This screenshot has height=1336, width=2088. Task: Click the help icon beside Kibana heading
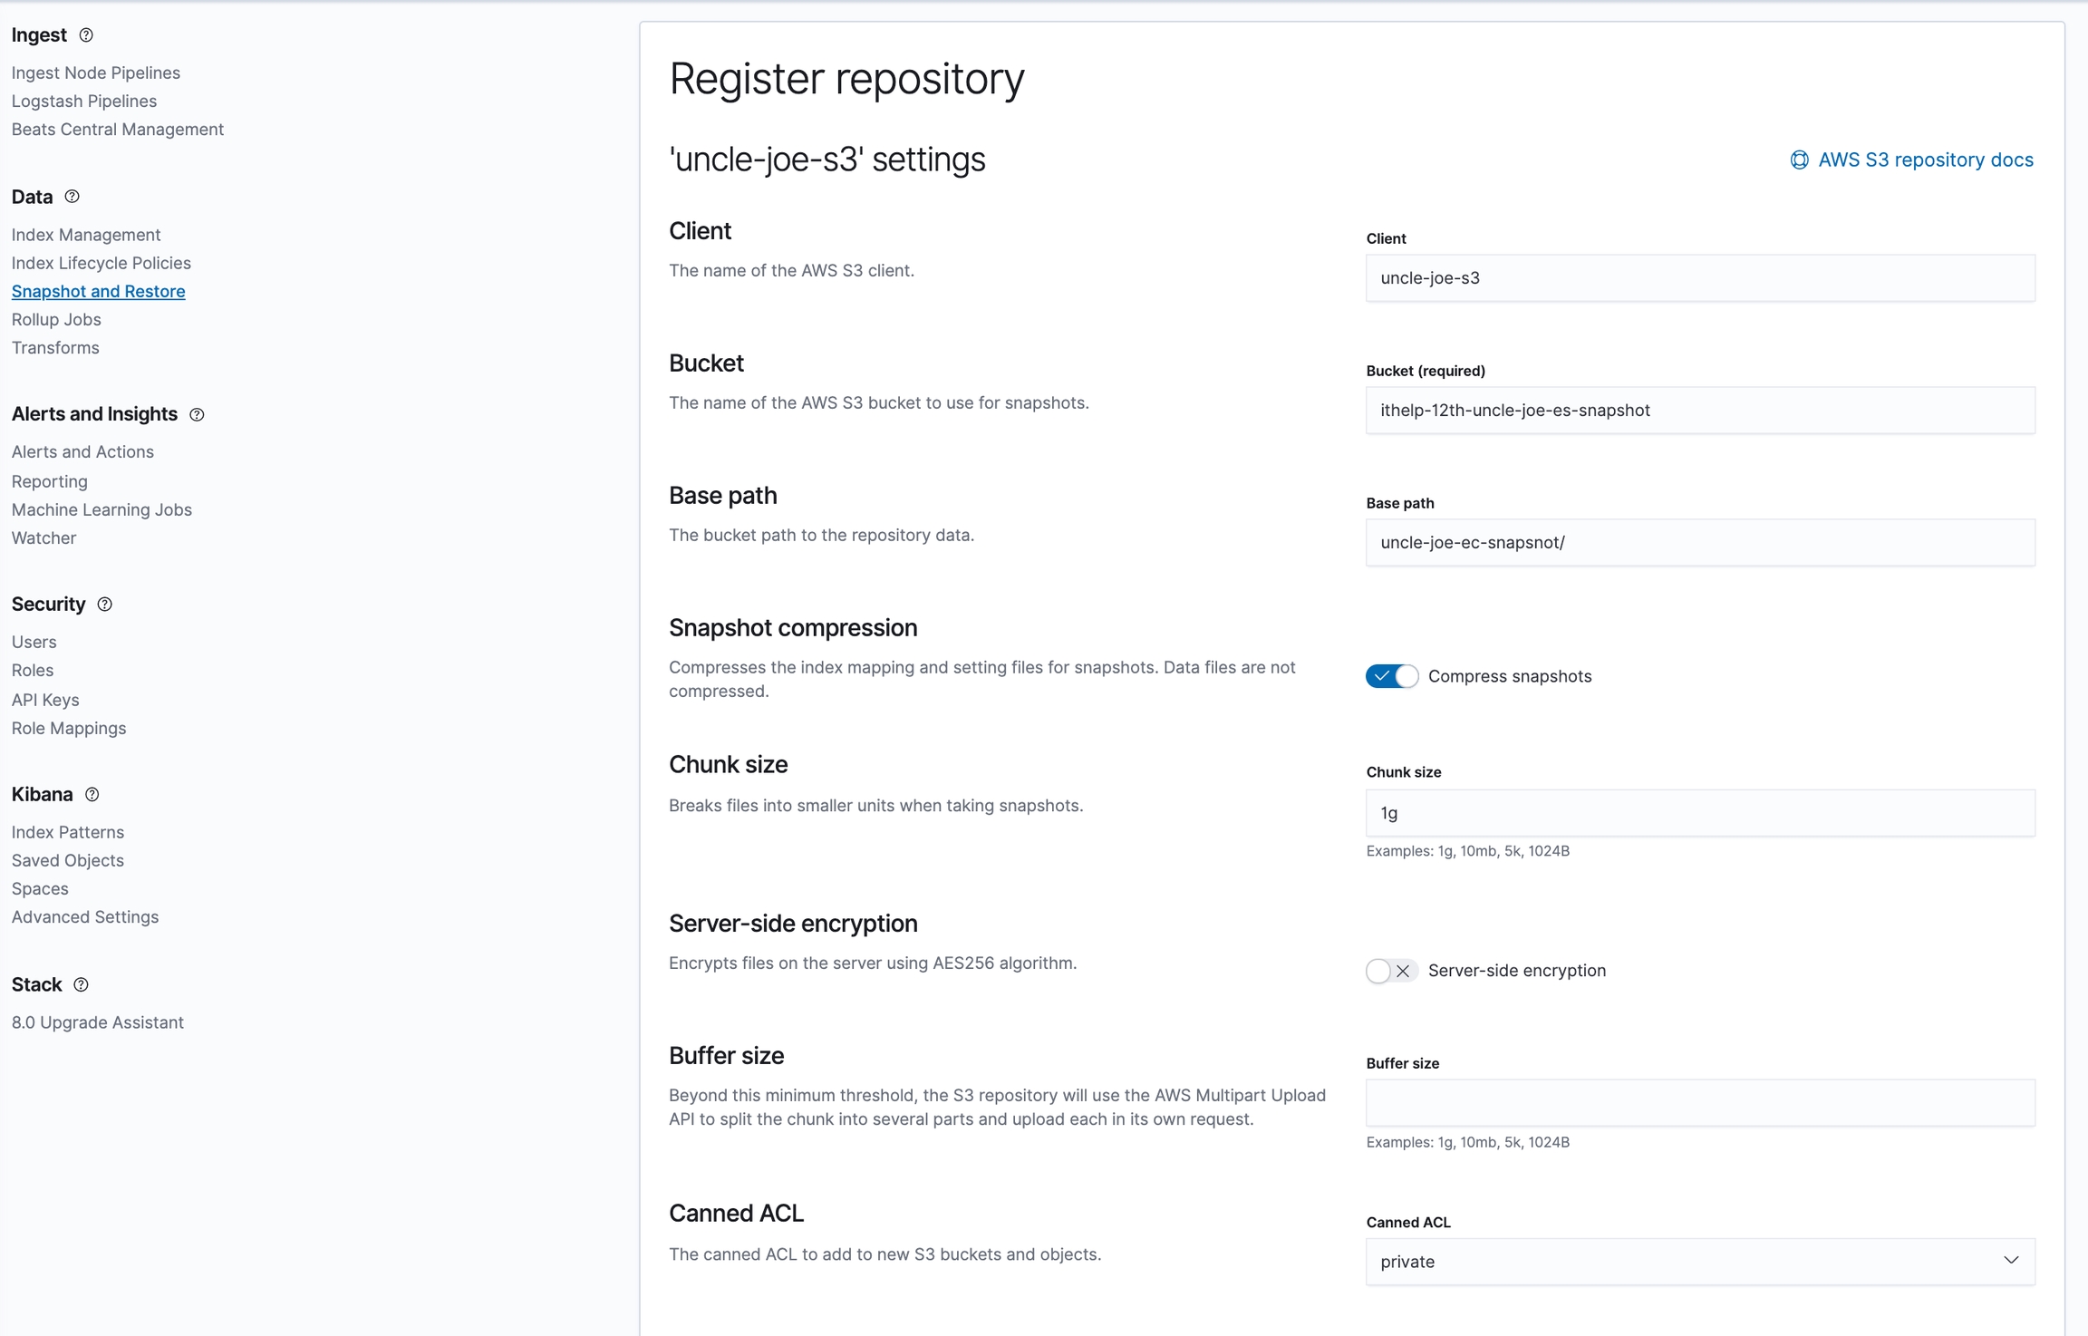click(92, 795)
